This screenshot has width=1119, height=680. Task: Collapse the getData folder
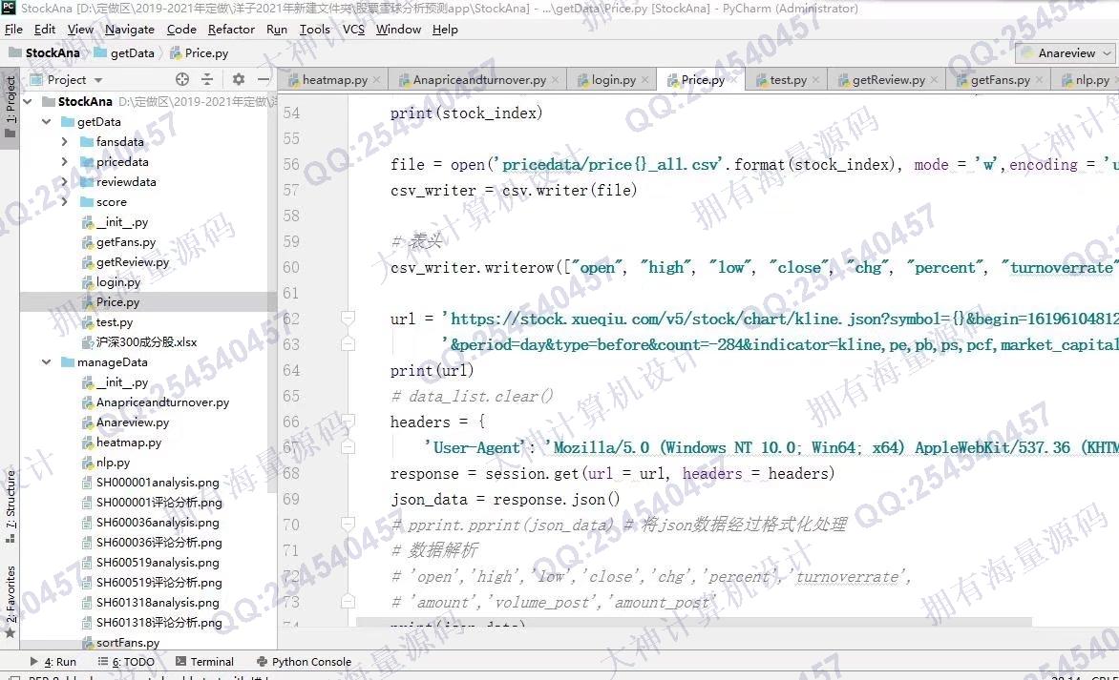pos(47,122)
